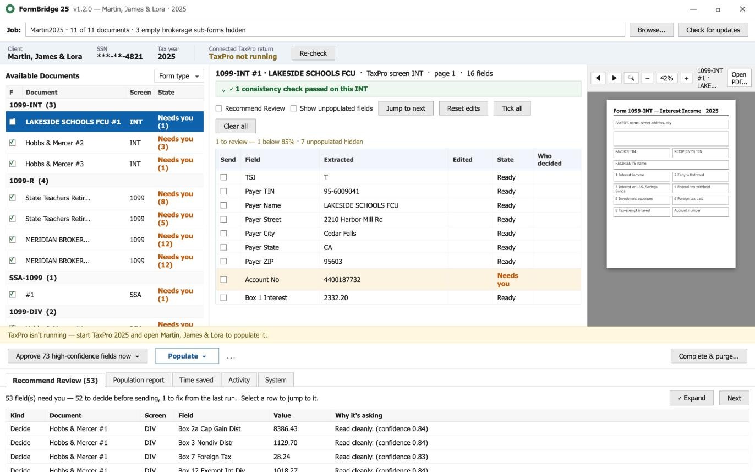
Task: Click the Form 1099-INT page thumbnail preview
Action: click(x=671, y=184)
